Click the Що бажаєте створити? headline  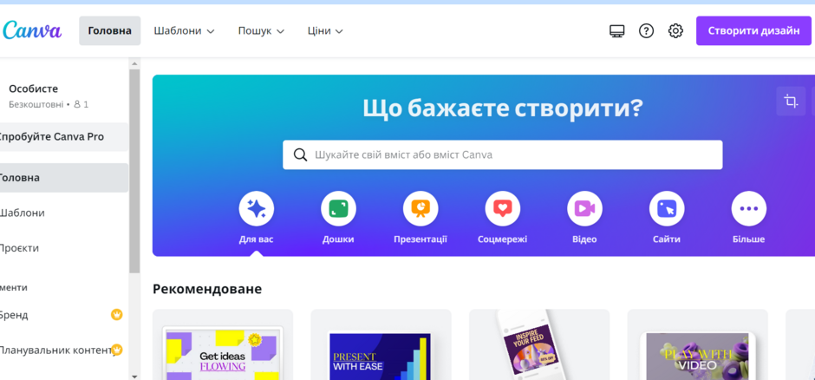point(503,108)
